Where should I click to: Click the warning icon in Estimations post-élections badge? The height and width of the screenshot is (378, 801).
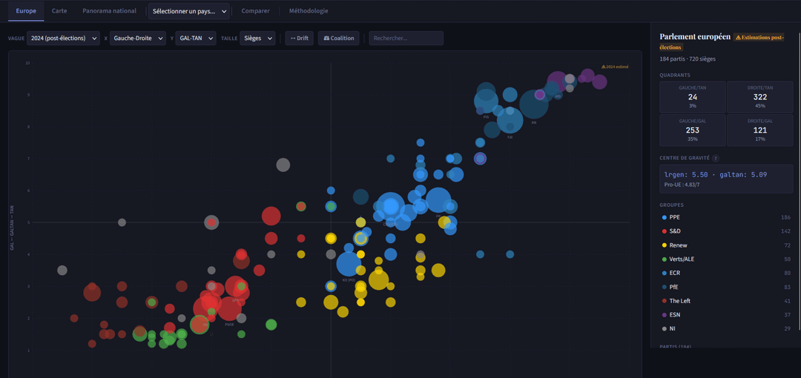pyautogui.click(x=738, y=37)
